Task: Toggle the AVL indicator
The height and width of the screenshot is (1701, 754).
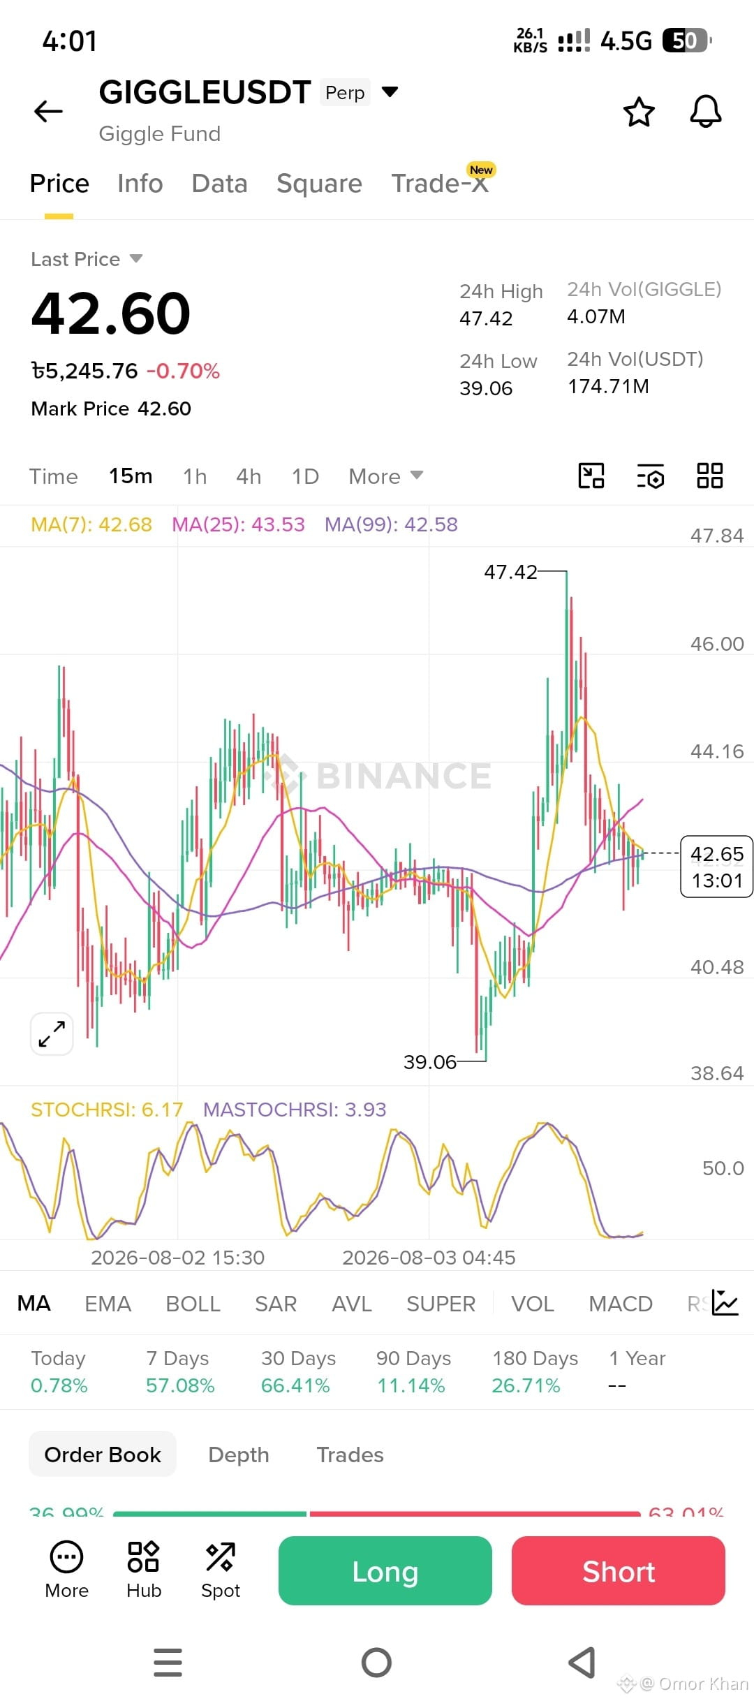Action: click(352, 1304)
